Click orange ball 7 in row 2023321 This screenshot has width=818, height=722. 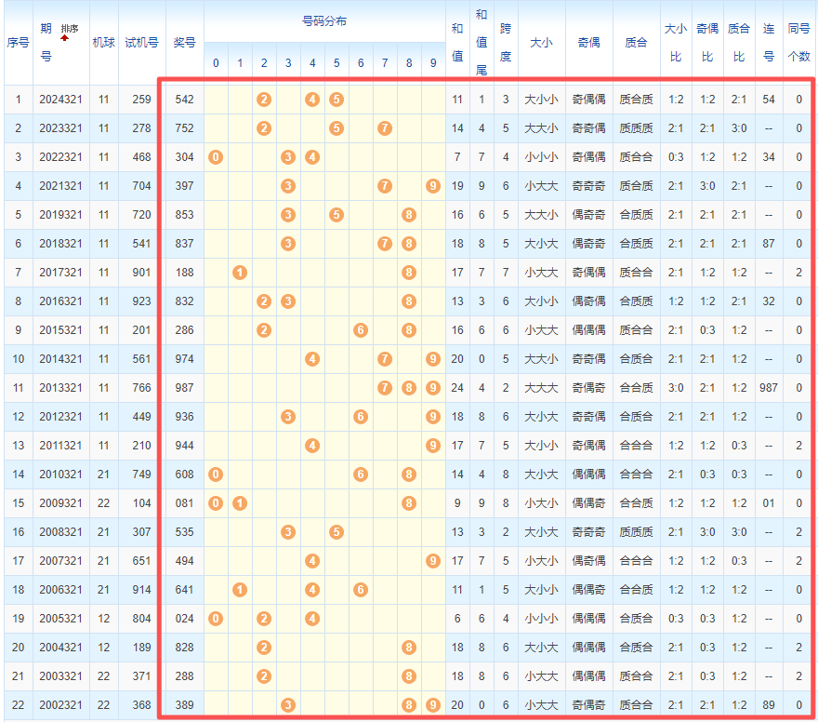point(385,128)
